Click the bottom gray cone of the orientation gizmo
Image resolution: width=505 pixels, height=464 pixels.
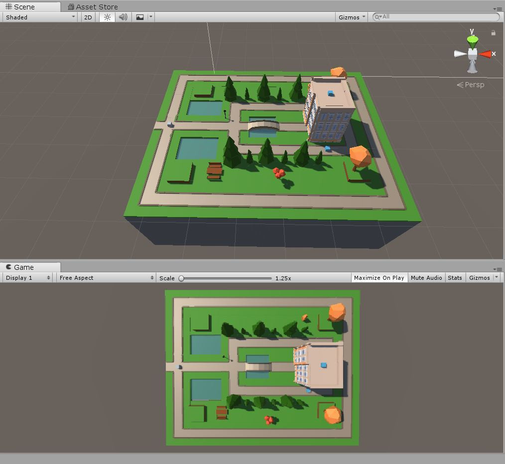(473, 67)
